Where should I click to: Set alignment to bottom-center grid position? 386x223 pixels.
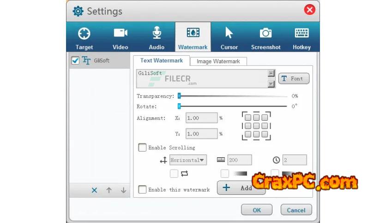click(x=256, y=134)
